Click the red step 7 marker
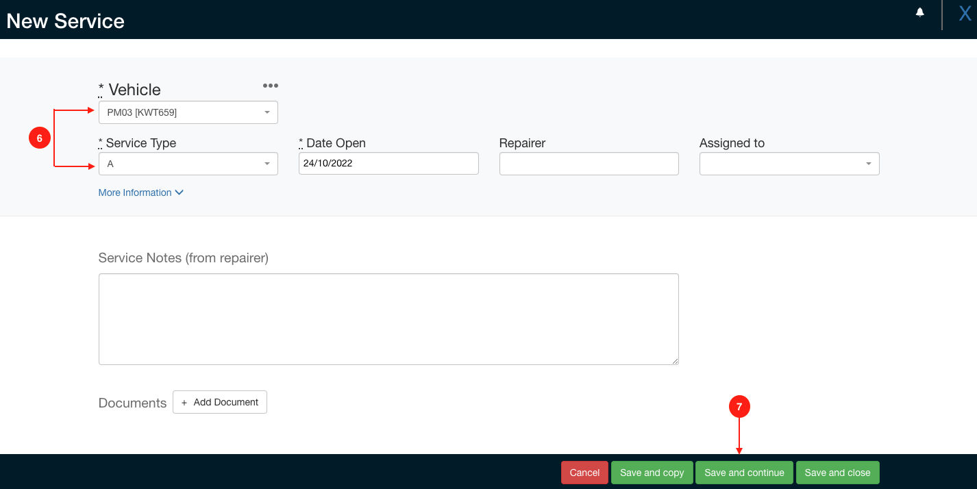This screenshot has height=489, width=977. tap(739, 407)
